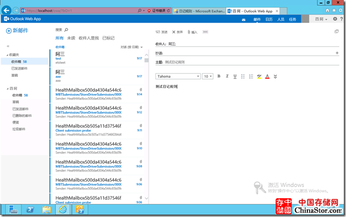
Task: Open the OWA settings gear
Action: point(335,19)
